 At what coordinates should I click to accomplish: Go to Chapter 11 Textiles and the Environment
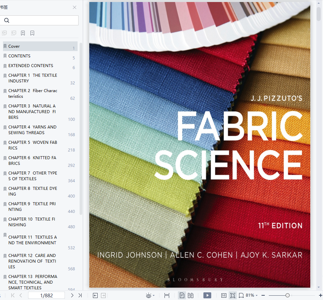40,240
